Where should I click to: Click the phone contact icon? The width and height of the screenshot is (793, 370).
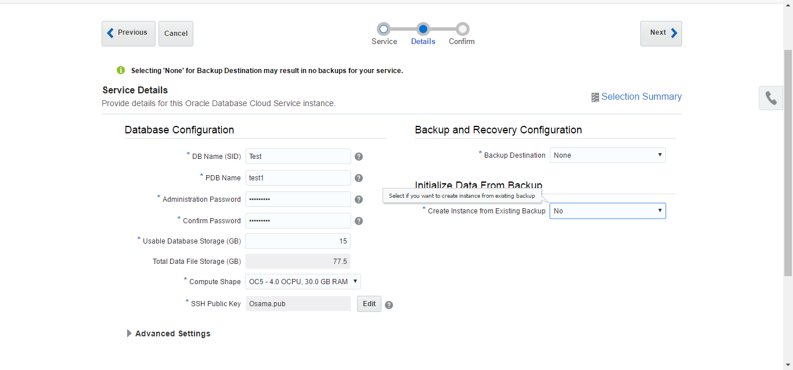pos(771,98)
